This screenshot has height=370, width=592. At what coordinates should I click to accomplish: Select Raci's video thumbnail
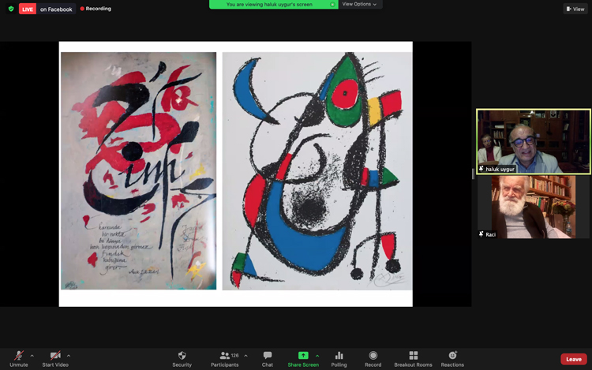pos(534,207)
